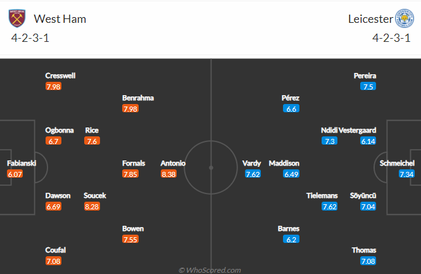The height and width of the screenshot is (274, 421).
Task: Click Bowen's player name
Action: click(x=133, y=228)
